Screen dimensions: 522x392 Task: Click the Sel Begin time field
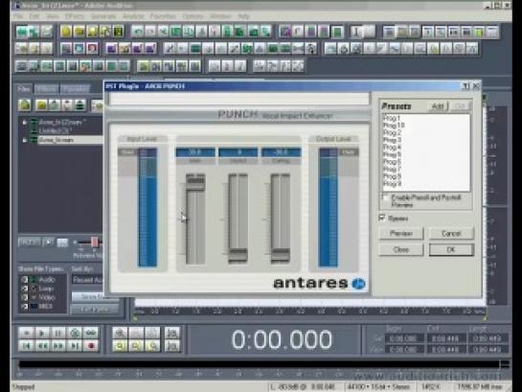click(x=404, y=338)
